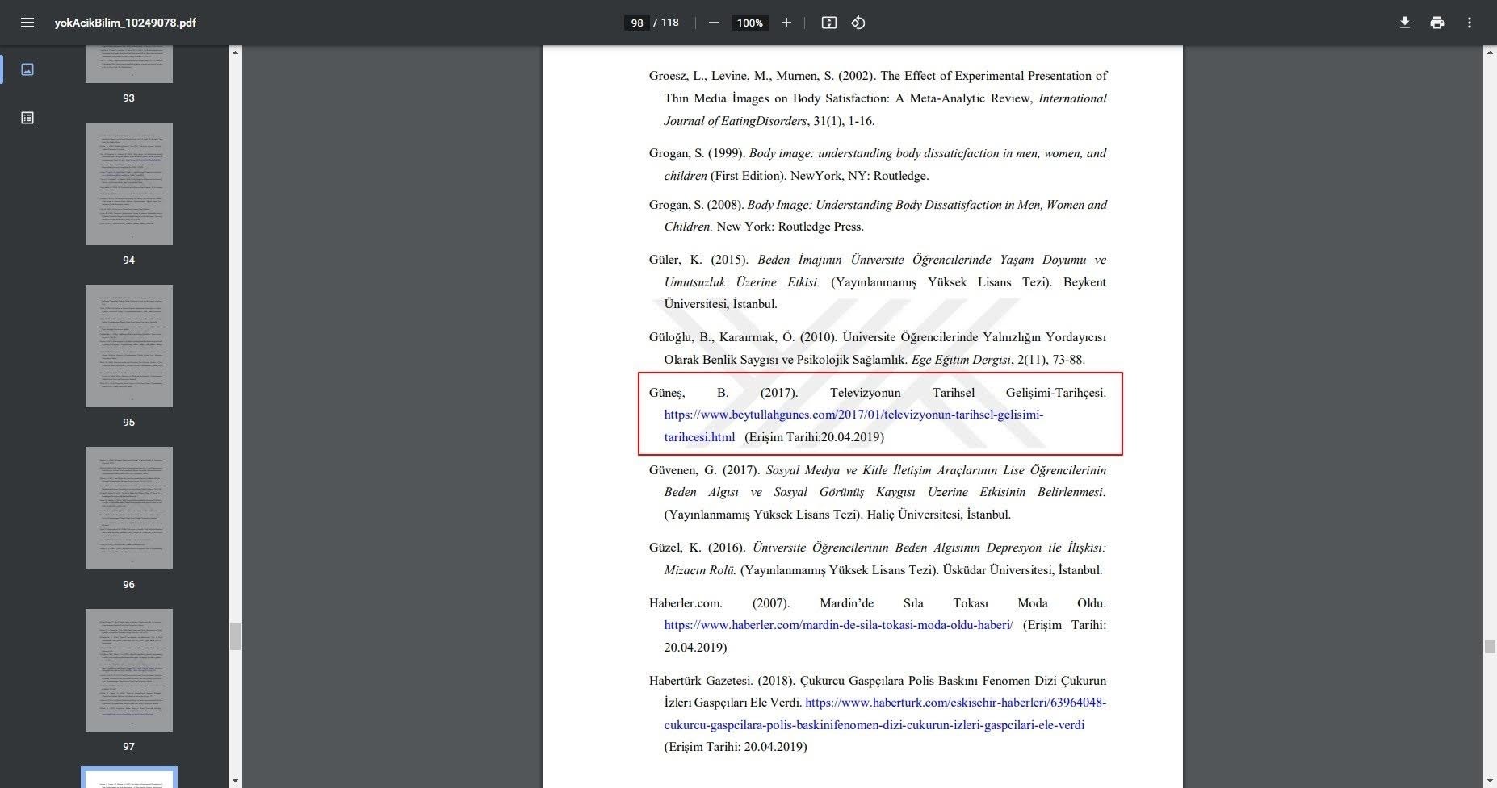The height and width of the screenshot is (788, 1497).
Task: Click the file name yokAcikBilim_10249078.pdf
Action: click(x=125, y=23)
